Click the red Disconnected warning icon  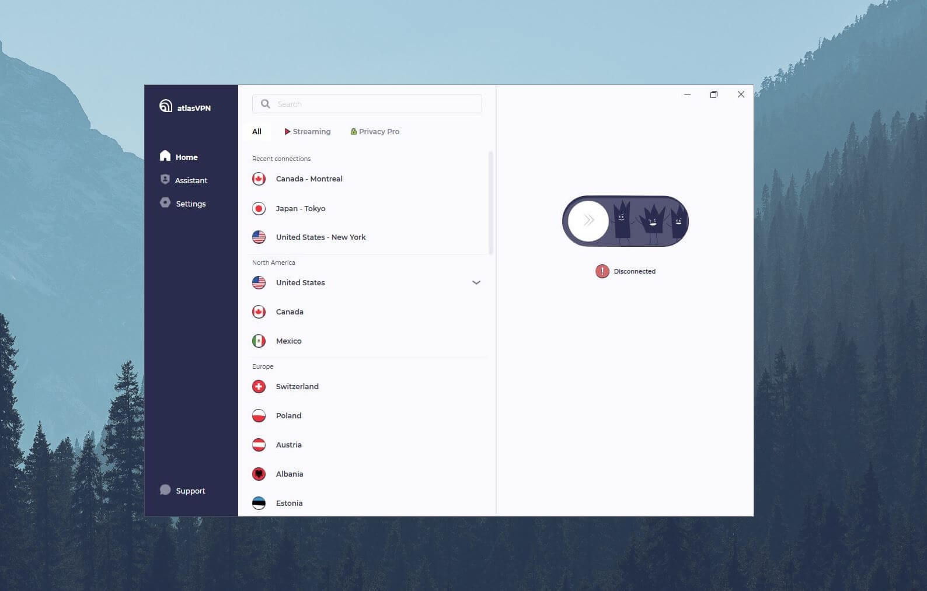602,271
